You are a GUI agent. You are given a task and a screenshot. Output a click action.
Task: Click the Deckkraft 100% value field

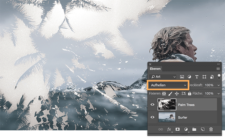[x=209, y=85]
